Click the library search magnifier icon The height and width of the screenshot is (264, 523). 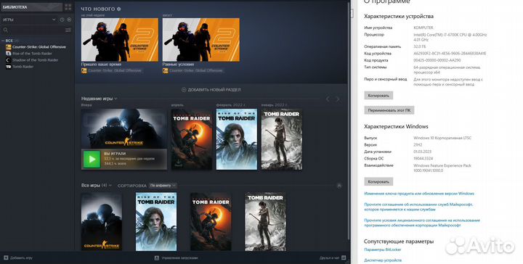[x=5, y=30]
